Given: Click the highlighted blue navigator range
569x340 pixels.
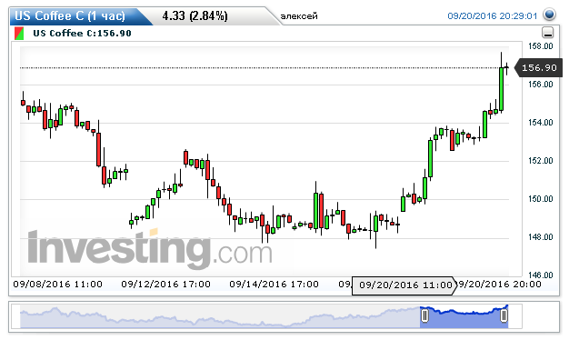Looking at the screenshot, I should (x=464, y=317).
